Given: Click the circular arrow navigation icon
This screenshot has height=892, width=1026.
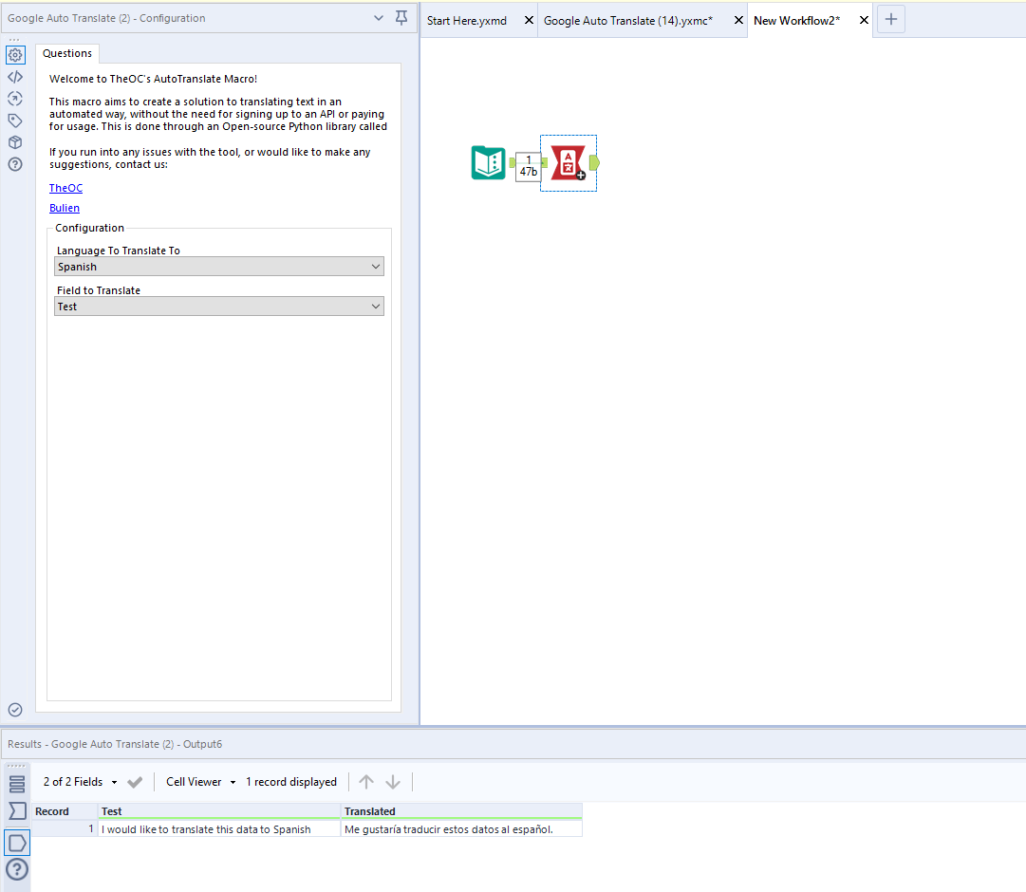Looking at the screenshot, I should [15, 98].
